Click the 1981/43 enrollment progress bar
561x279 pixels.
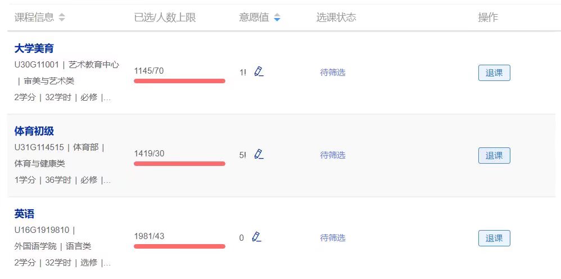180,246
